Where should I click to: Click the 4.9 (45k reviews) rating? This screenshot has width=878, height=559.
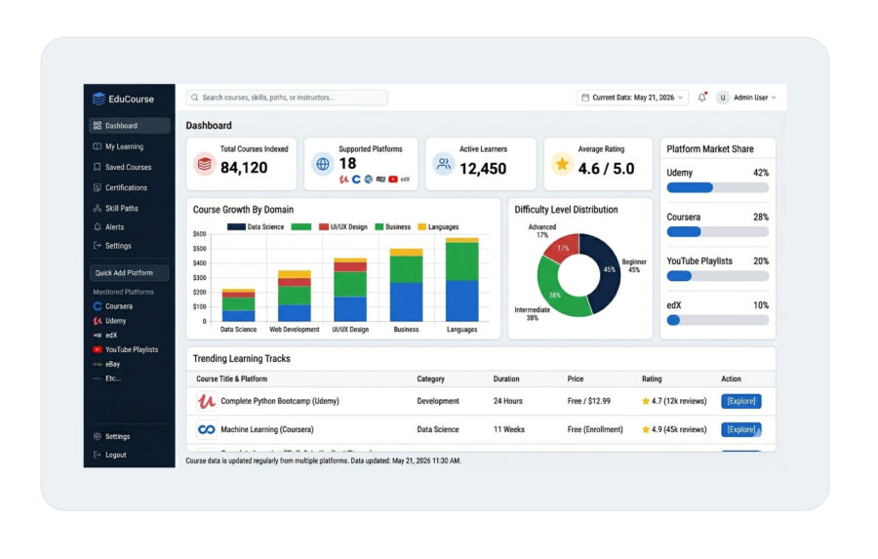point(674,429)
